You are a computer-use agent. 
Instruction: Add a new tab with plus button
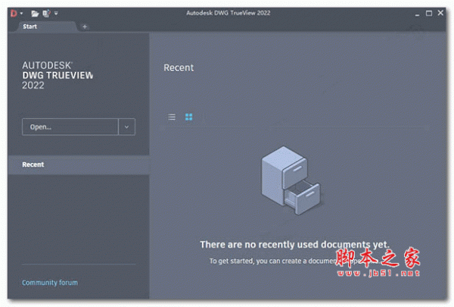(x=85, y=27)
